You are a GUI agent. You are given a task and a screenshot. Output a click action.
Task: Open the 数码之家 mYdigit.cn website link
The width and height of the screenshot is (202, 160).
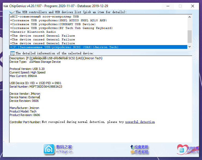(64, 149)
